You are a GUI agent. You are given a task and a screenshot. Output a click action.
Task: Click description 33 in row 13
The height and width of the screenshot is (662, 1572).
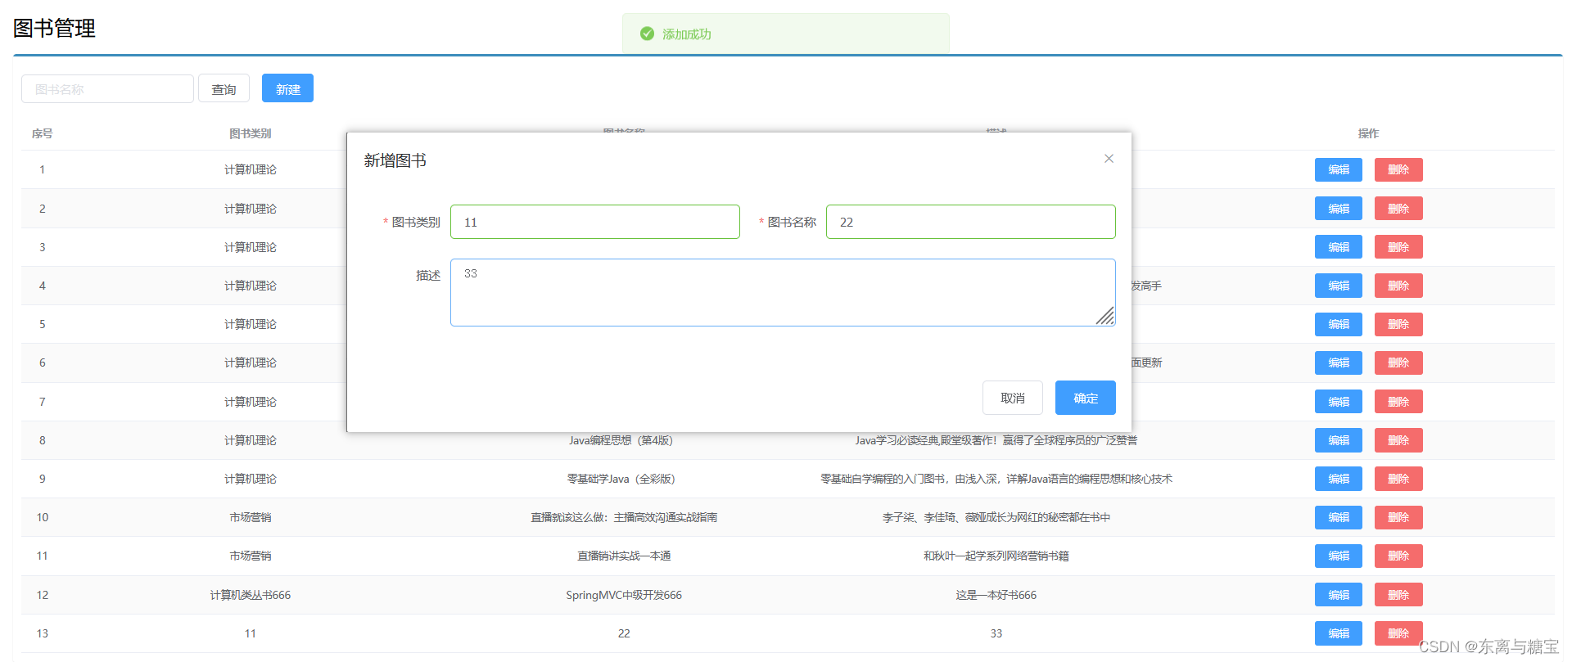996,633
